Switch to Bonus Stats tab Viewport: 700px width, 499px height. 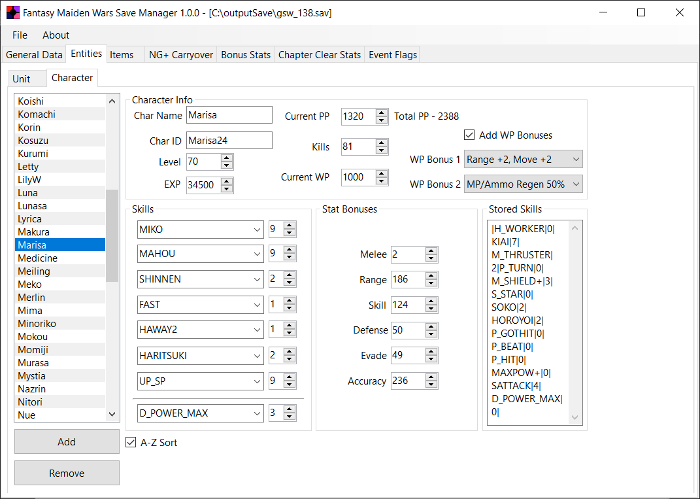click(246, 55)
